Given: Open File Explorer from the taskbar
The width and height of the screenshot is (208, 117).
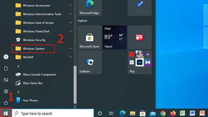Looking at the screenshot, I should coord(133,113).
